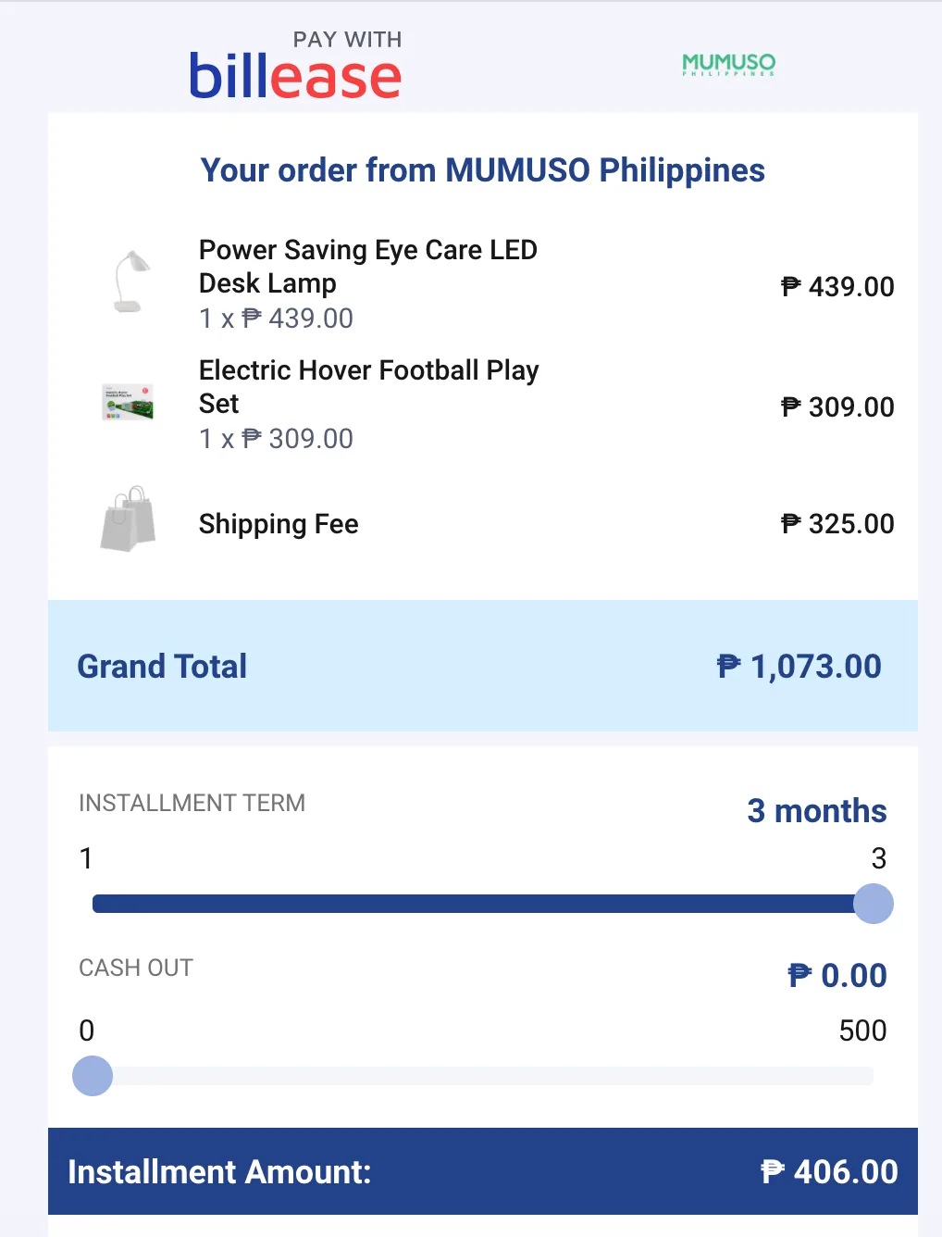Viewport: 942px width, 1237px height.
Task: Click the maximum cash out label 500
Action: [x=862, y=1031]
